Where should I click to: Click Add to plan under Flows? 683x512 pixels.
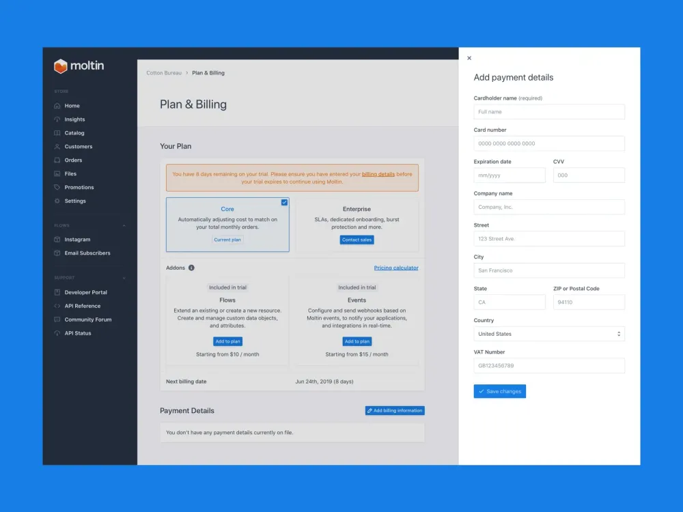click(227, 341)
